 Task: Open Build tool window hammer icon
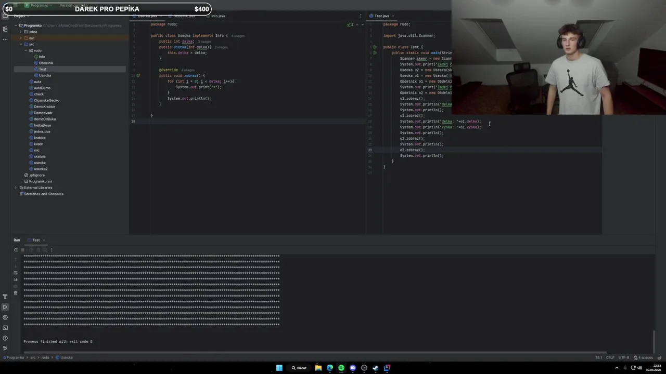(x=5, y=297)
